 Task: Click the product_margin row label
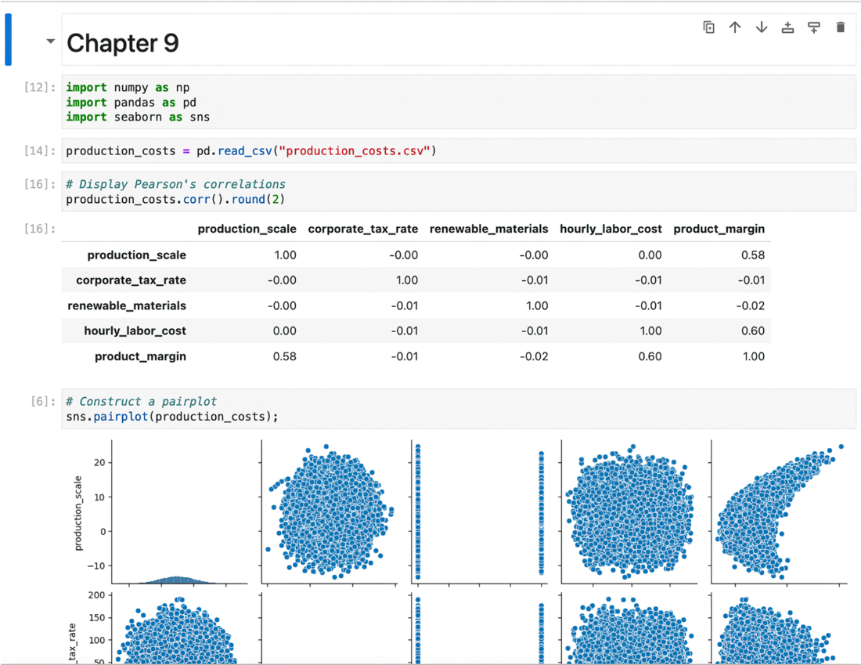141,356
